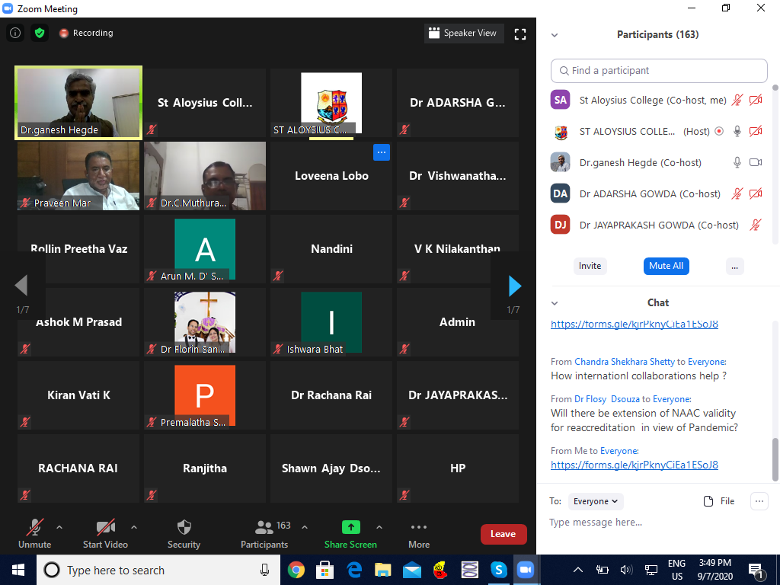Toggle video icon for Dr ADARSHA GOWDA in list
This screenshot has width=780, height=585.
pyautogui.click(x=756, y=193)
